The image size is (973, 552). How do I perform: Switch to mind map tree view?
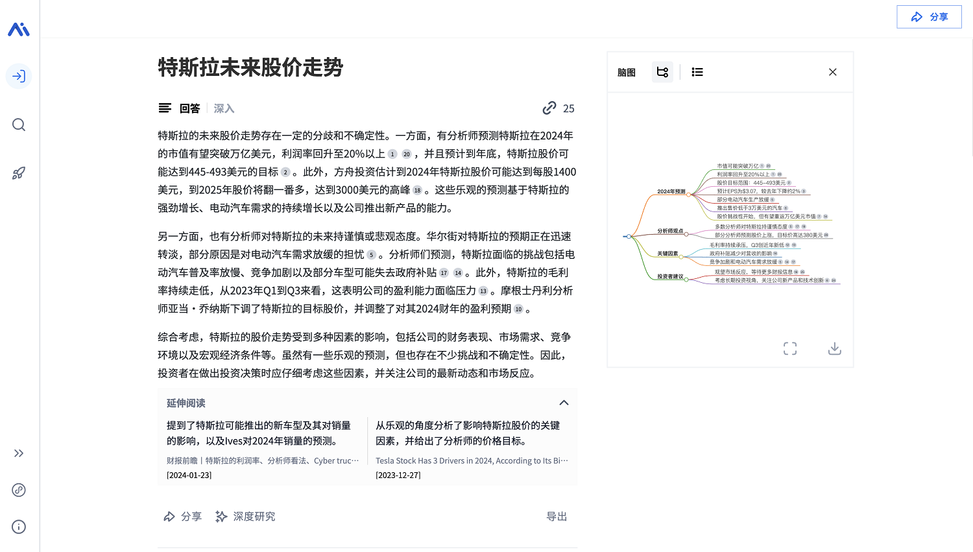tap(662, 72)
